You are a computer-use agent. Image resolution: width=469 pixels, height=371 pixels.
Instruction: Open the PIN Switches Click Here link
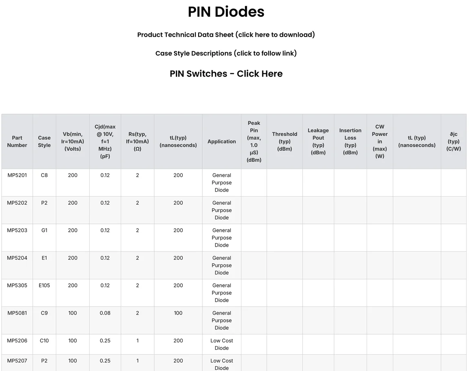[226, 74]
